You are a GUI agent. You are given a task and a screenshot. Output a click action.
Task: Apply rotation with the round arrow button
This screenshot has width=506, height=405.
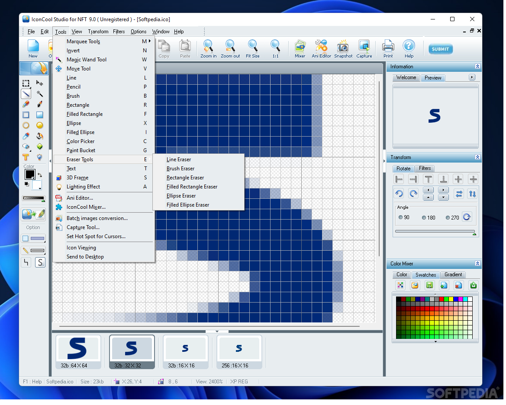pyautogui.click(x=467, y=217)
